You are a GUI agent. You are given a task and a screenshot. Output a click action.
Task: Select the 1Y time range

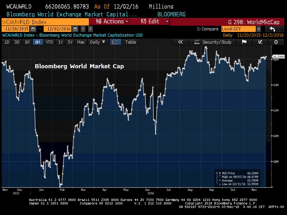coord(60,42)
